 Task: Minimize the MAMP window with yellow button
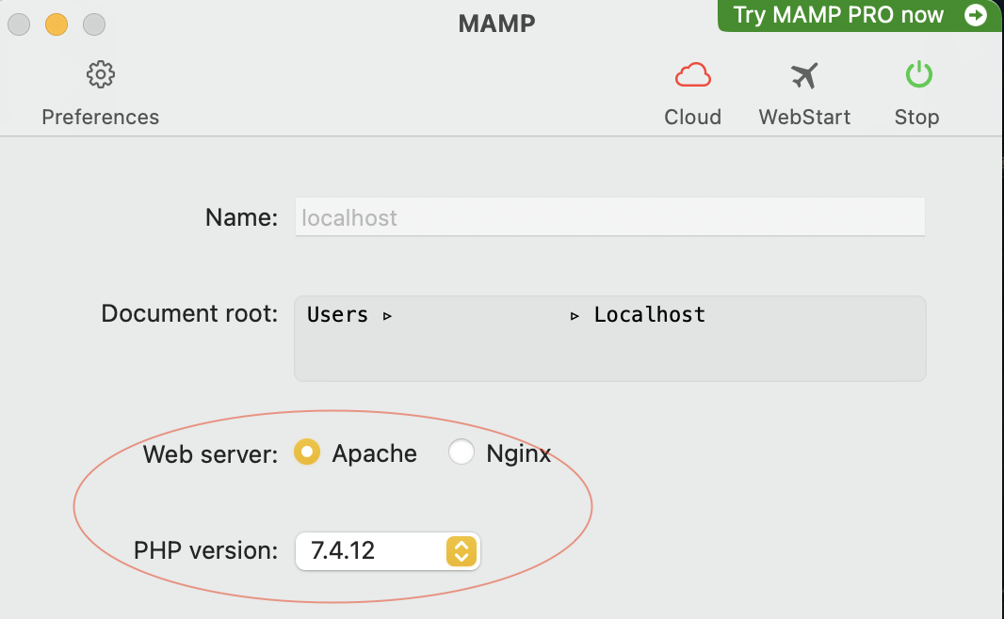(57, 24)
